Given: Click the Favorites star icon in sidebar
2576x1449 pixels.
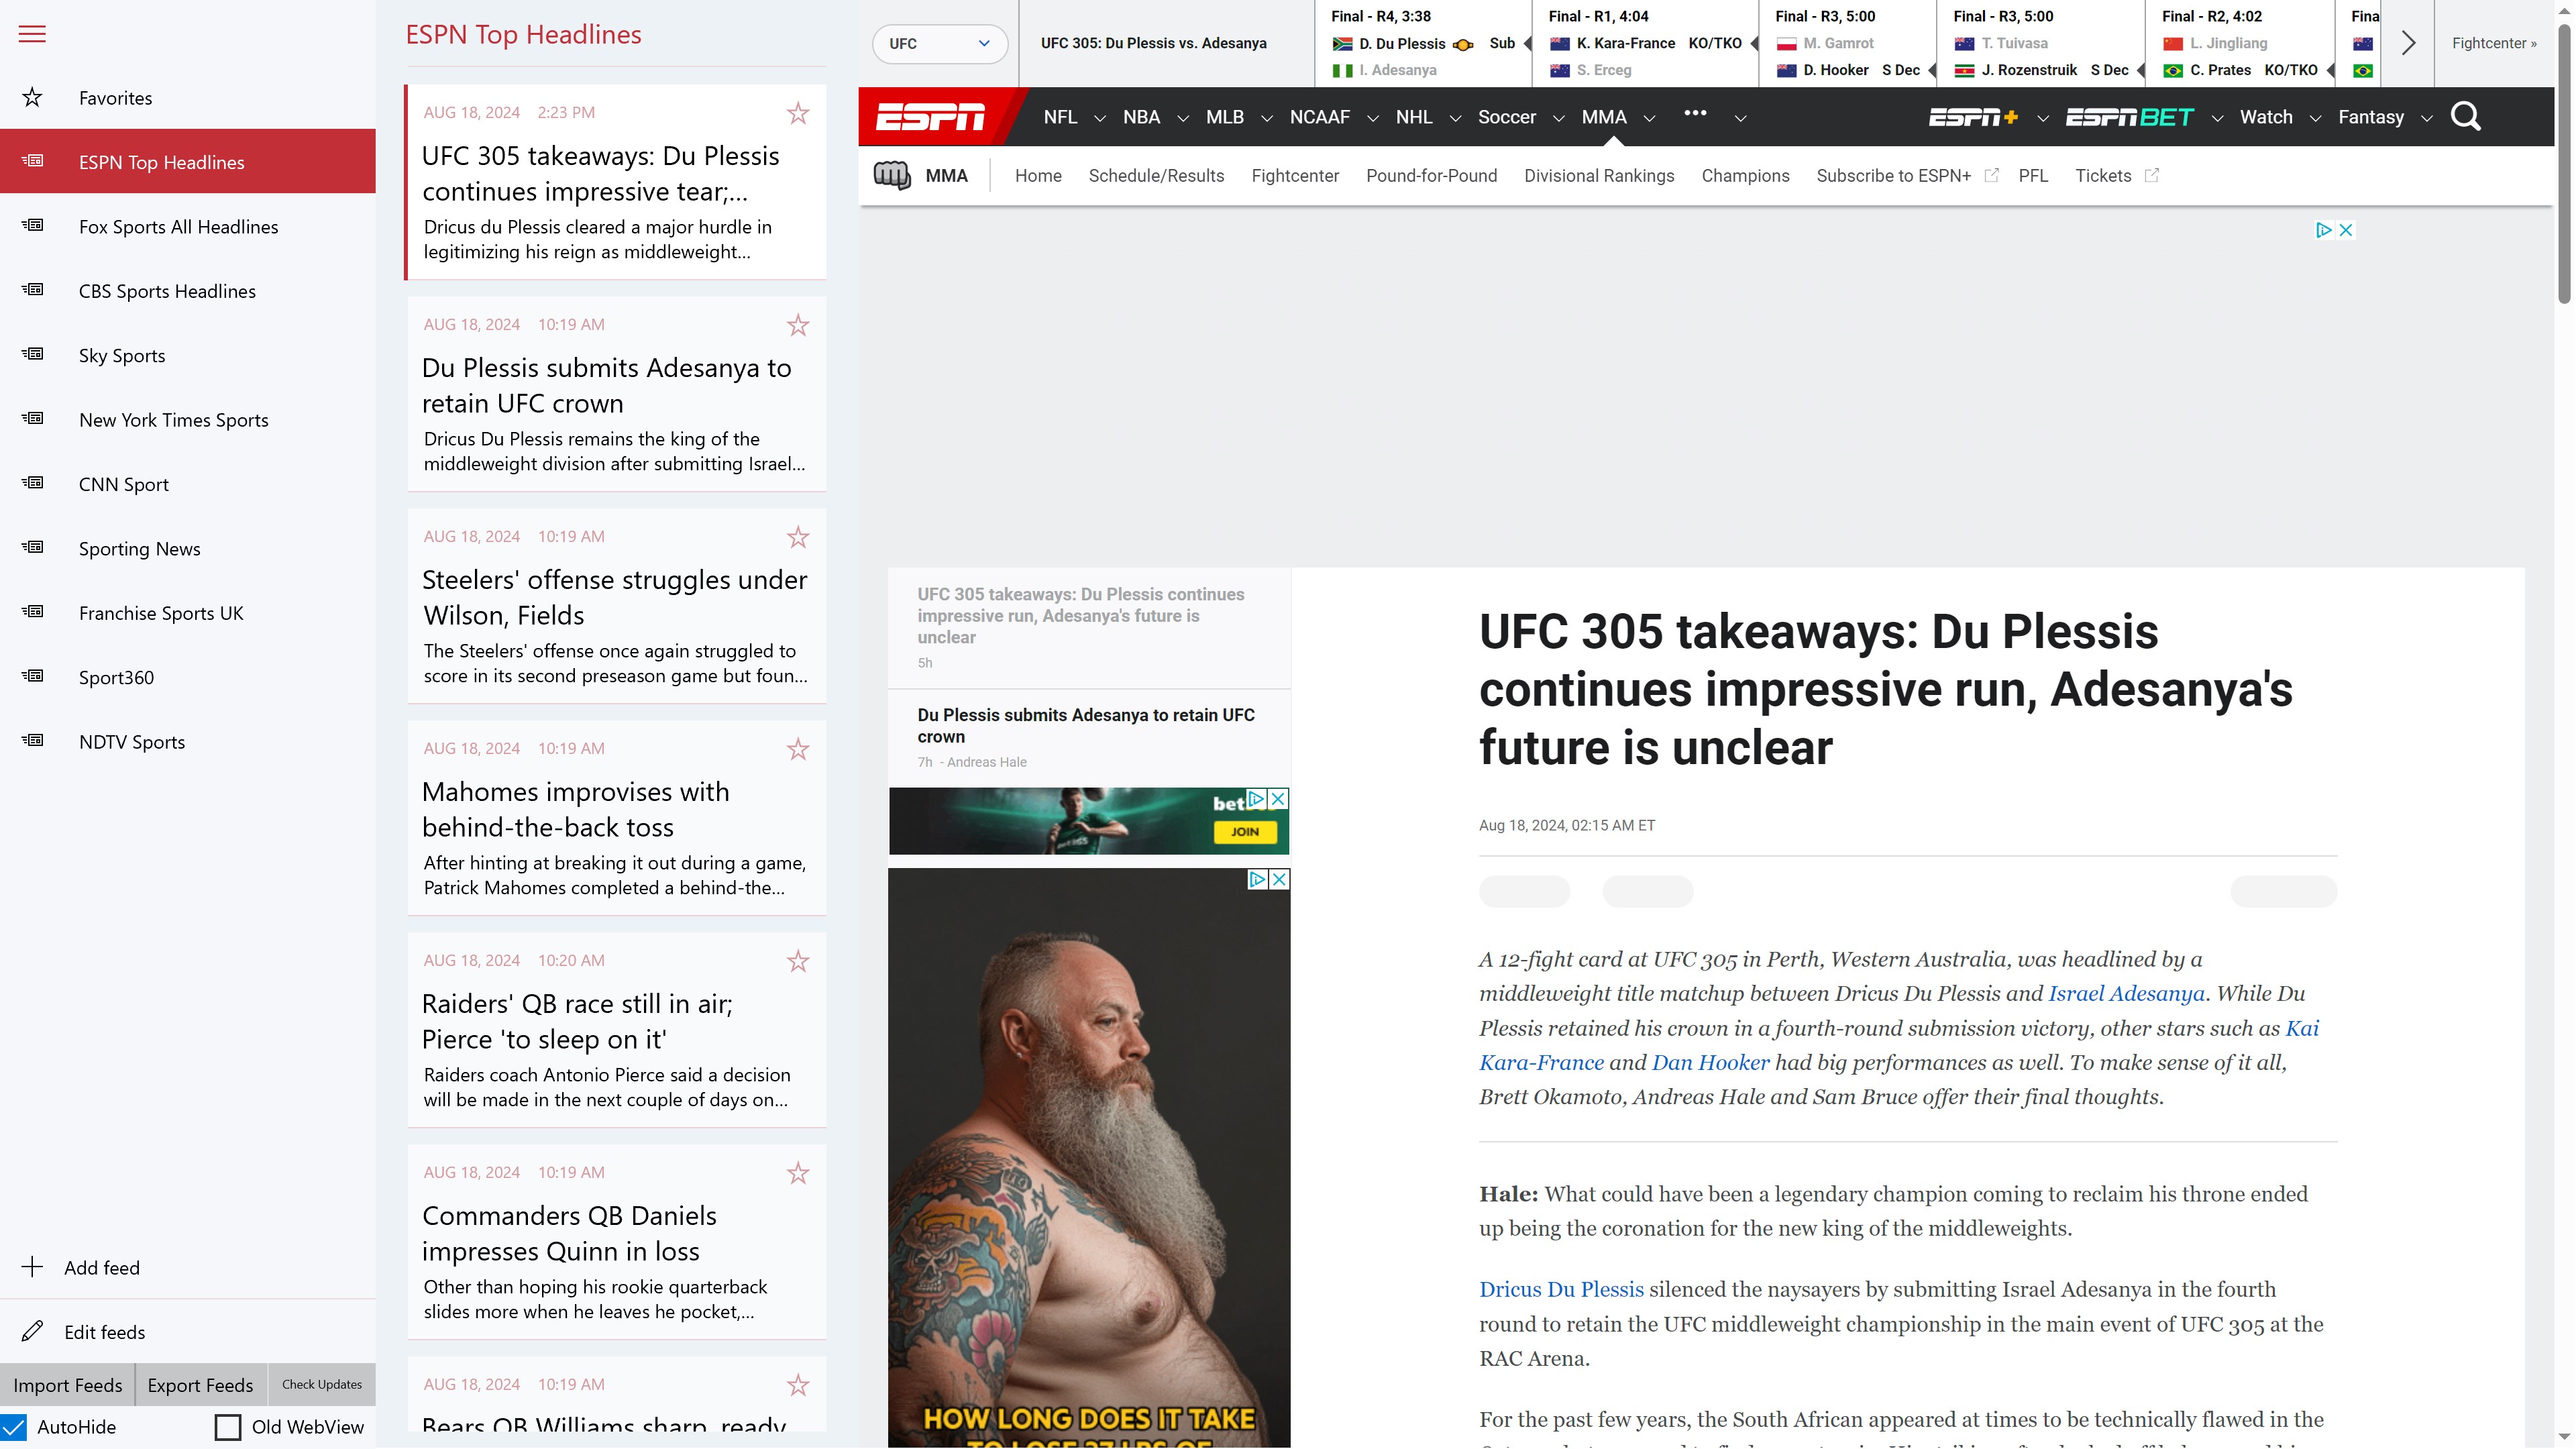Looking at the screenshot, I should coord(32,97).
